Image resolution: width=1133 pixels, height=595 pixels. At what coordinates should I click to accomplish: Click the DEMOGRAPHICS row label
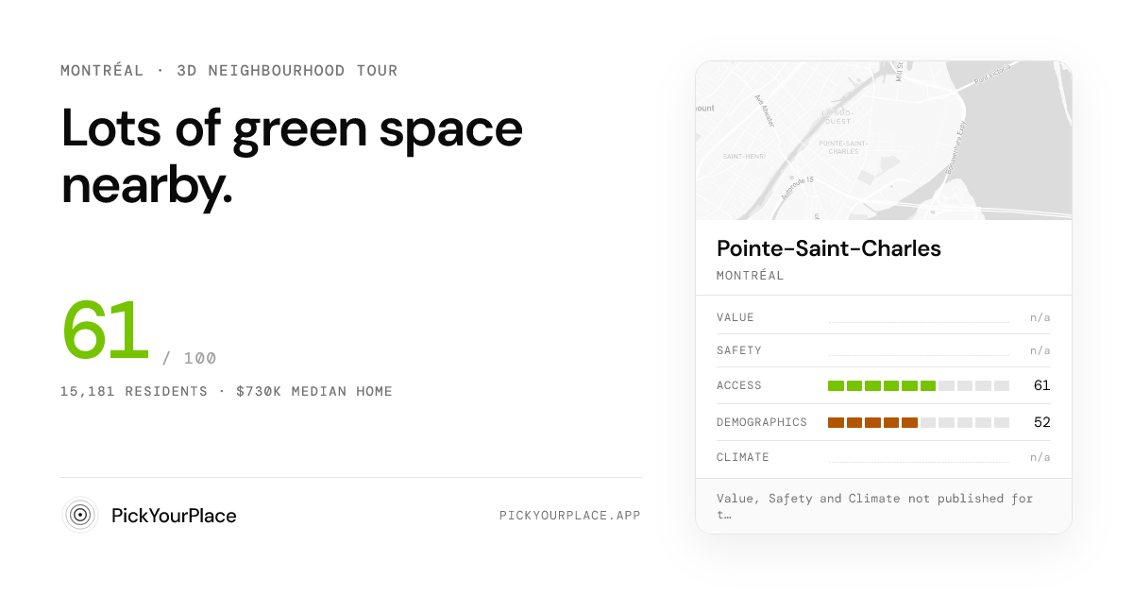tap(762, 422)
